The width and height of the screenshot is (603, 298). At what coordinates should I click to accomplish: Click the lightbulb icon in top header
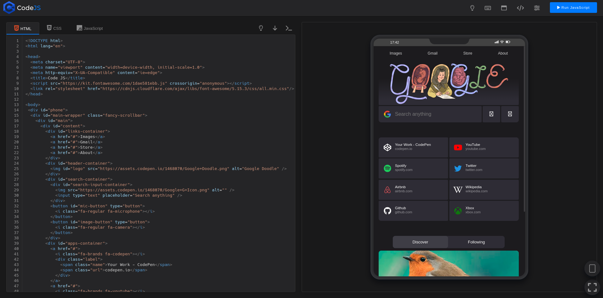coord(472,8)
